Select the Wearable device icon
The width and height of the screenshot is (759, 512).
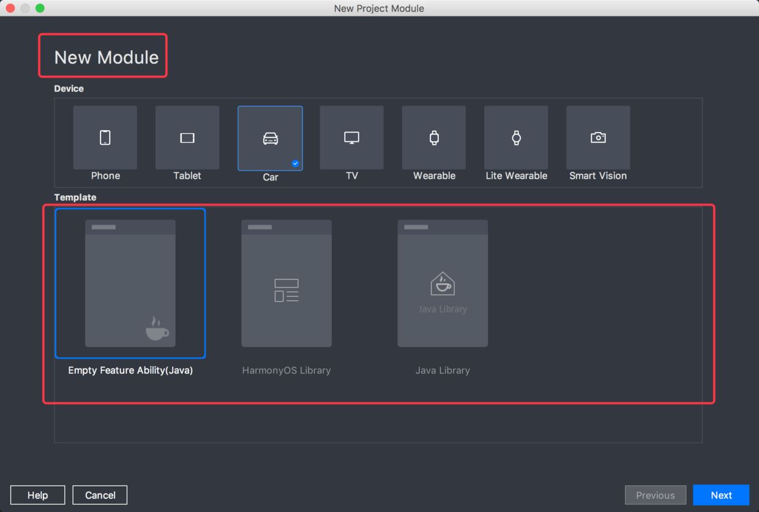(x=434, y=138)
